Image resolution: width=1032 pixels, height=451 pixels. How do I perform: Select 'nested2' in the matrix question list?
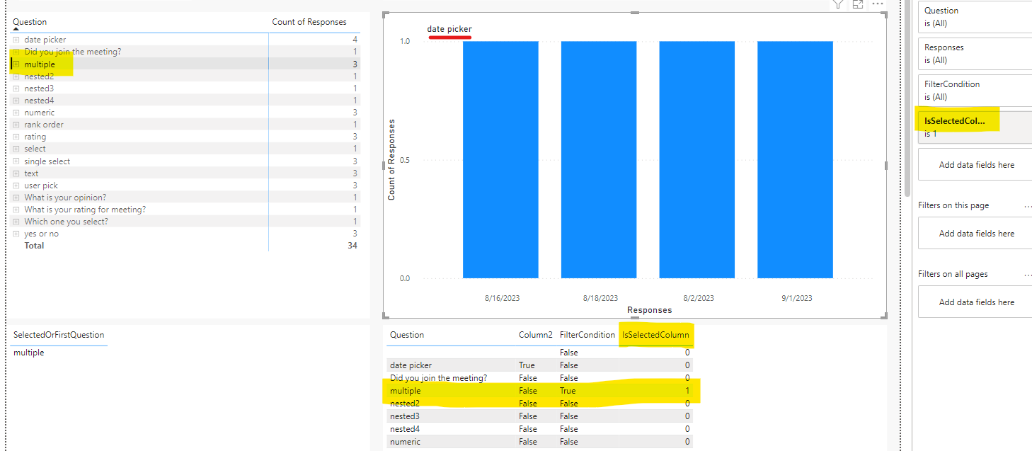[39, 76]
